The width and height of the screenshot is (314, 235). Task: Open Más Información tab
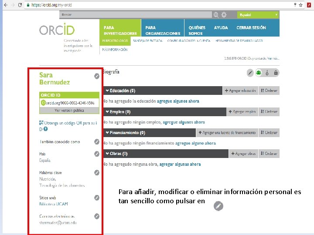click(x=115, y=50)
